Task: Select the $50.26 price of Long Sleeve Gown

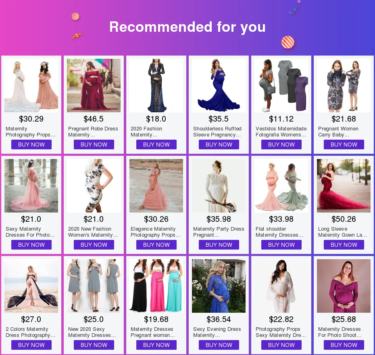Action: pyautogui.click(x=344, y=219)
